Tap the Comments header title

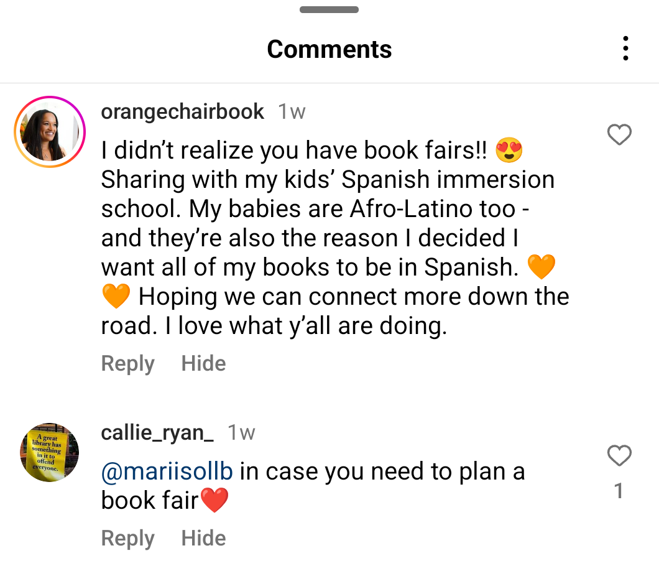(x=329, y=49)
